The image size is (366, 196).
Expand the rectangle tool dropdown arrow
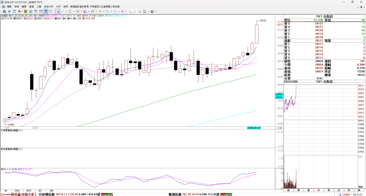pyautogui.click(x=111, y=11)
